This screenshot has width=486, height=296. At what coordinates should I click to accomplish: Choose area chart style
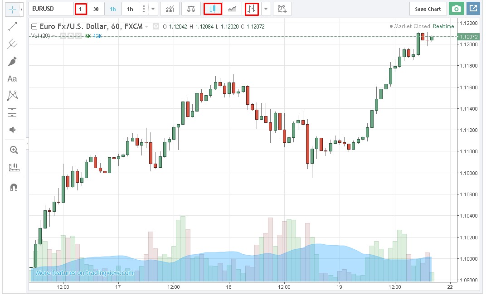pyautogui.click(x=232, y=9)
